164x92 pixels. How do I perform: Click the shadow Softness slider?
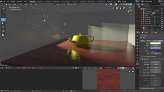tap(156, 64)
